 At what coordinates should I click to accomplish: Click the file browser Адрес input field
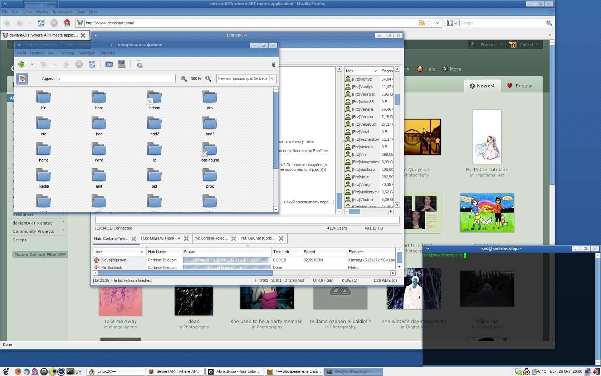(x=117, y=79)
